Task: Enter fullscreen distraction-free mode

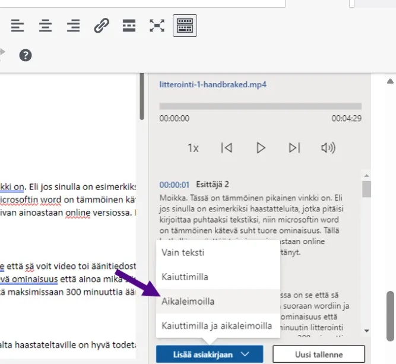Action: 157,26
